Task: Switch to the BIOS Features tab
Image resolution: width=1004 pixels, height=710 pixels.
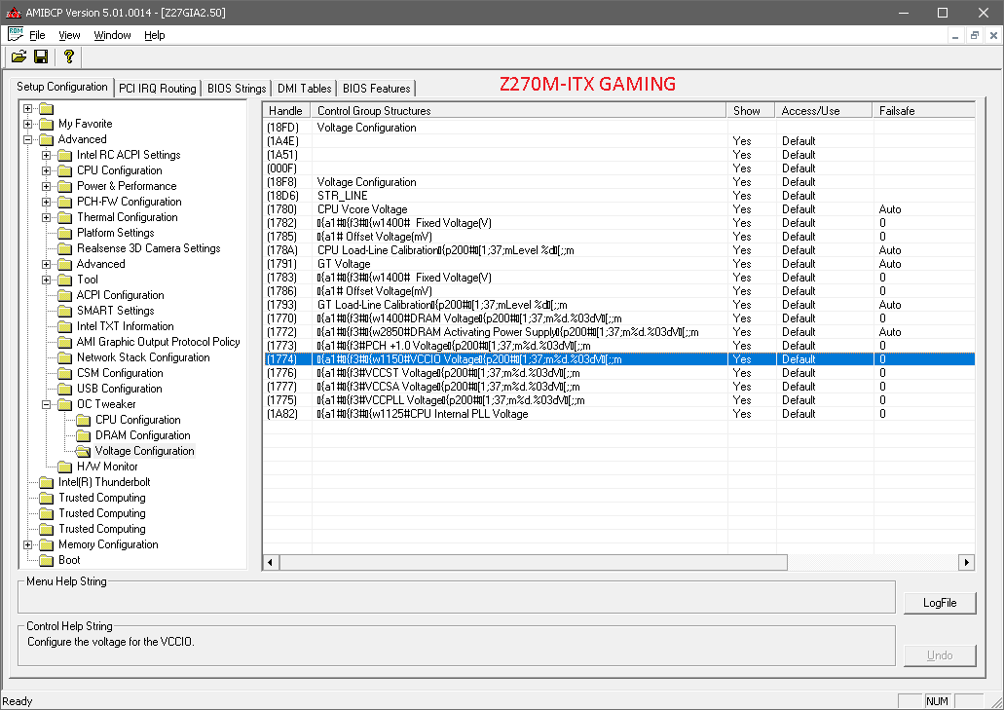Action: [x=377, y=89]
